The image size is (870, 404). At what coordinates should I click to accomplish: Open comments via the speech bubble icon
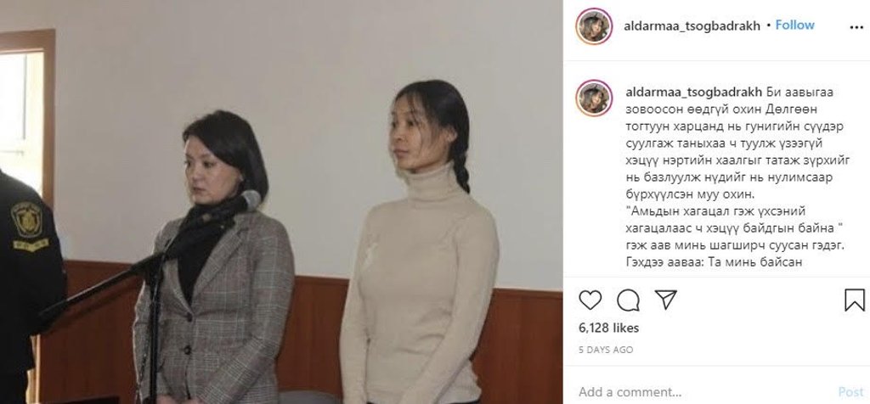pyautogui.click(x=628, y=300)
